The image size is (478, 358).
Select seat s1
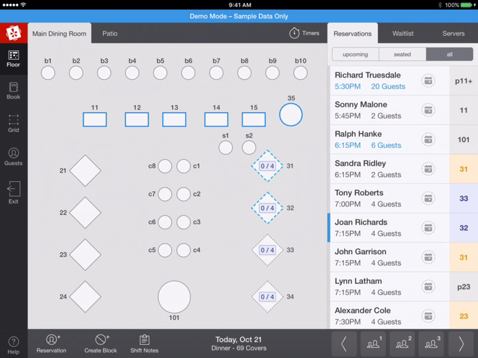point(226,148)
